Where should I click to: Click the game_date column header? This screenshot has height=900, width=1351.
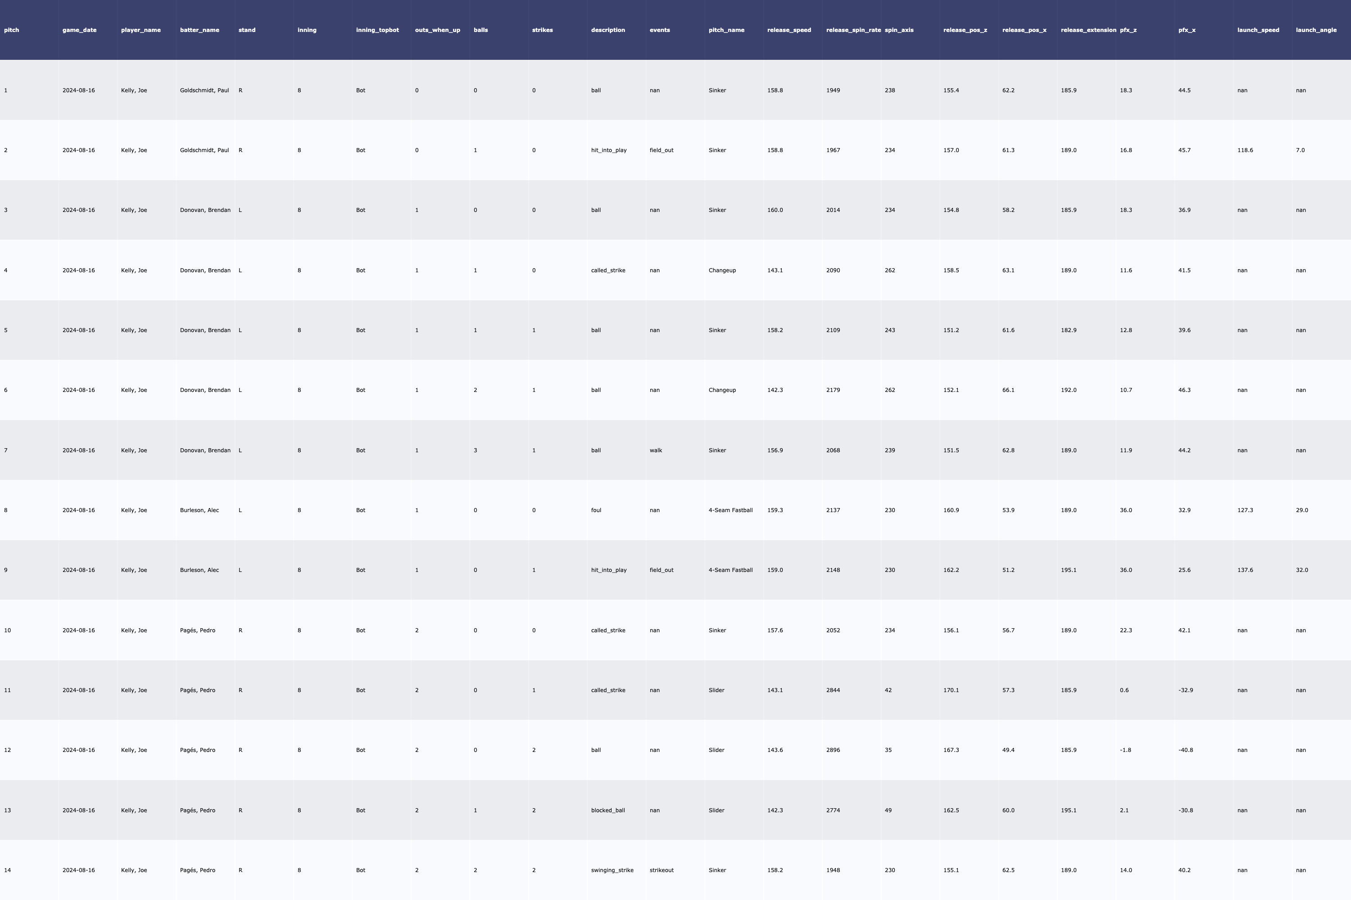[x=79, y=30]
